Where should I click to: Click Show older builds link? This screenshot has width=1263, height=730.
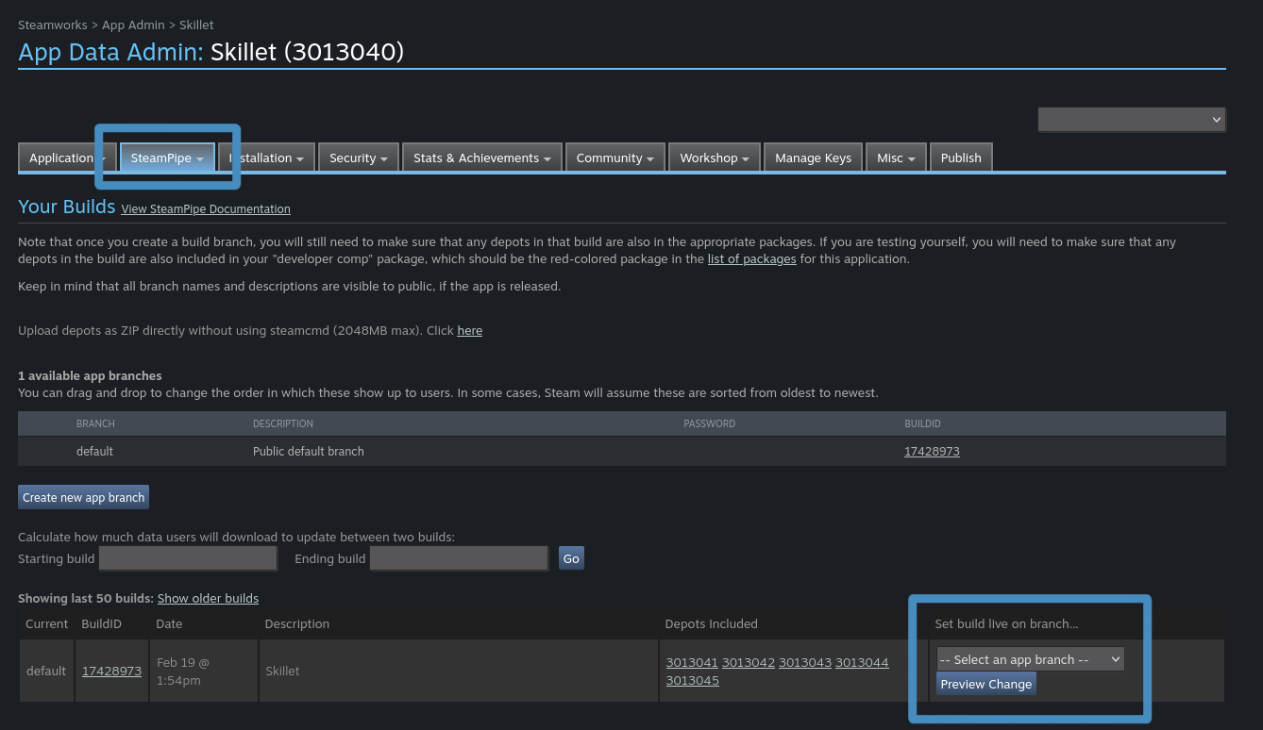[208, 599]
